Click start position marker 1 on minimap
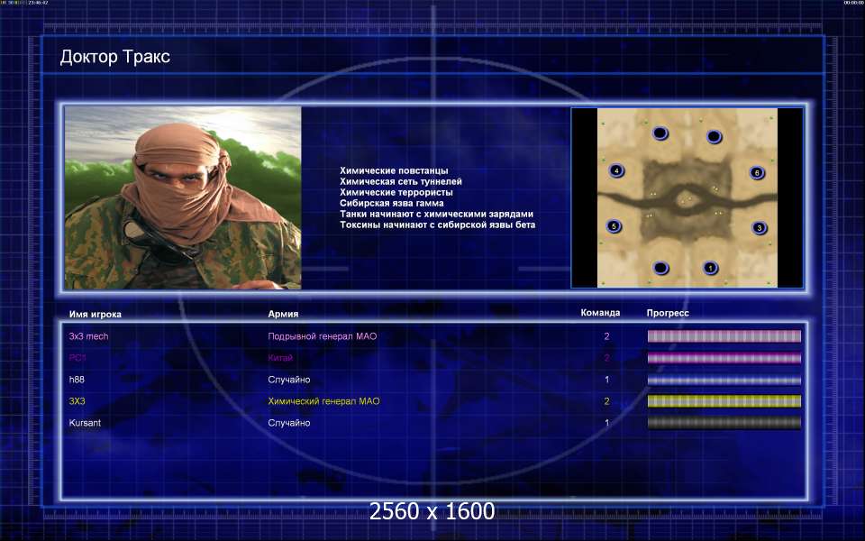865x541 pixels. coord(711,268)
